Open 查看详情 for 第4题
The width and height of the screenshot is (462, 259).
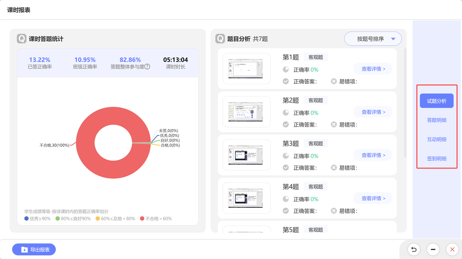(x=373, y=198)
